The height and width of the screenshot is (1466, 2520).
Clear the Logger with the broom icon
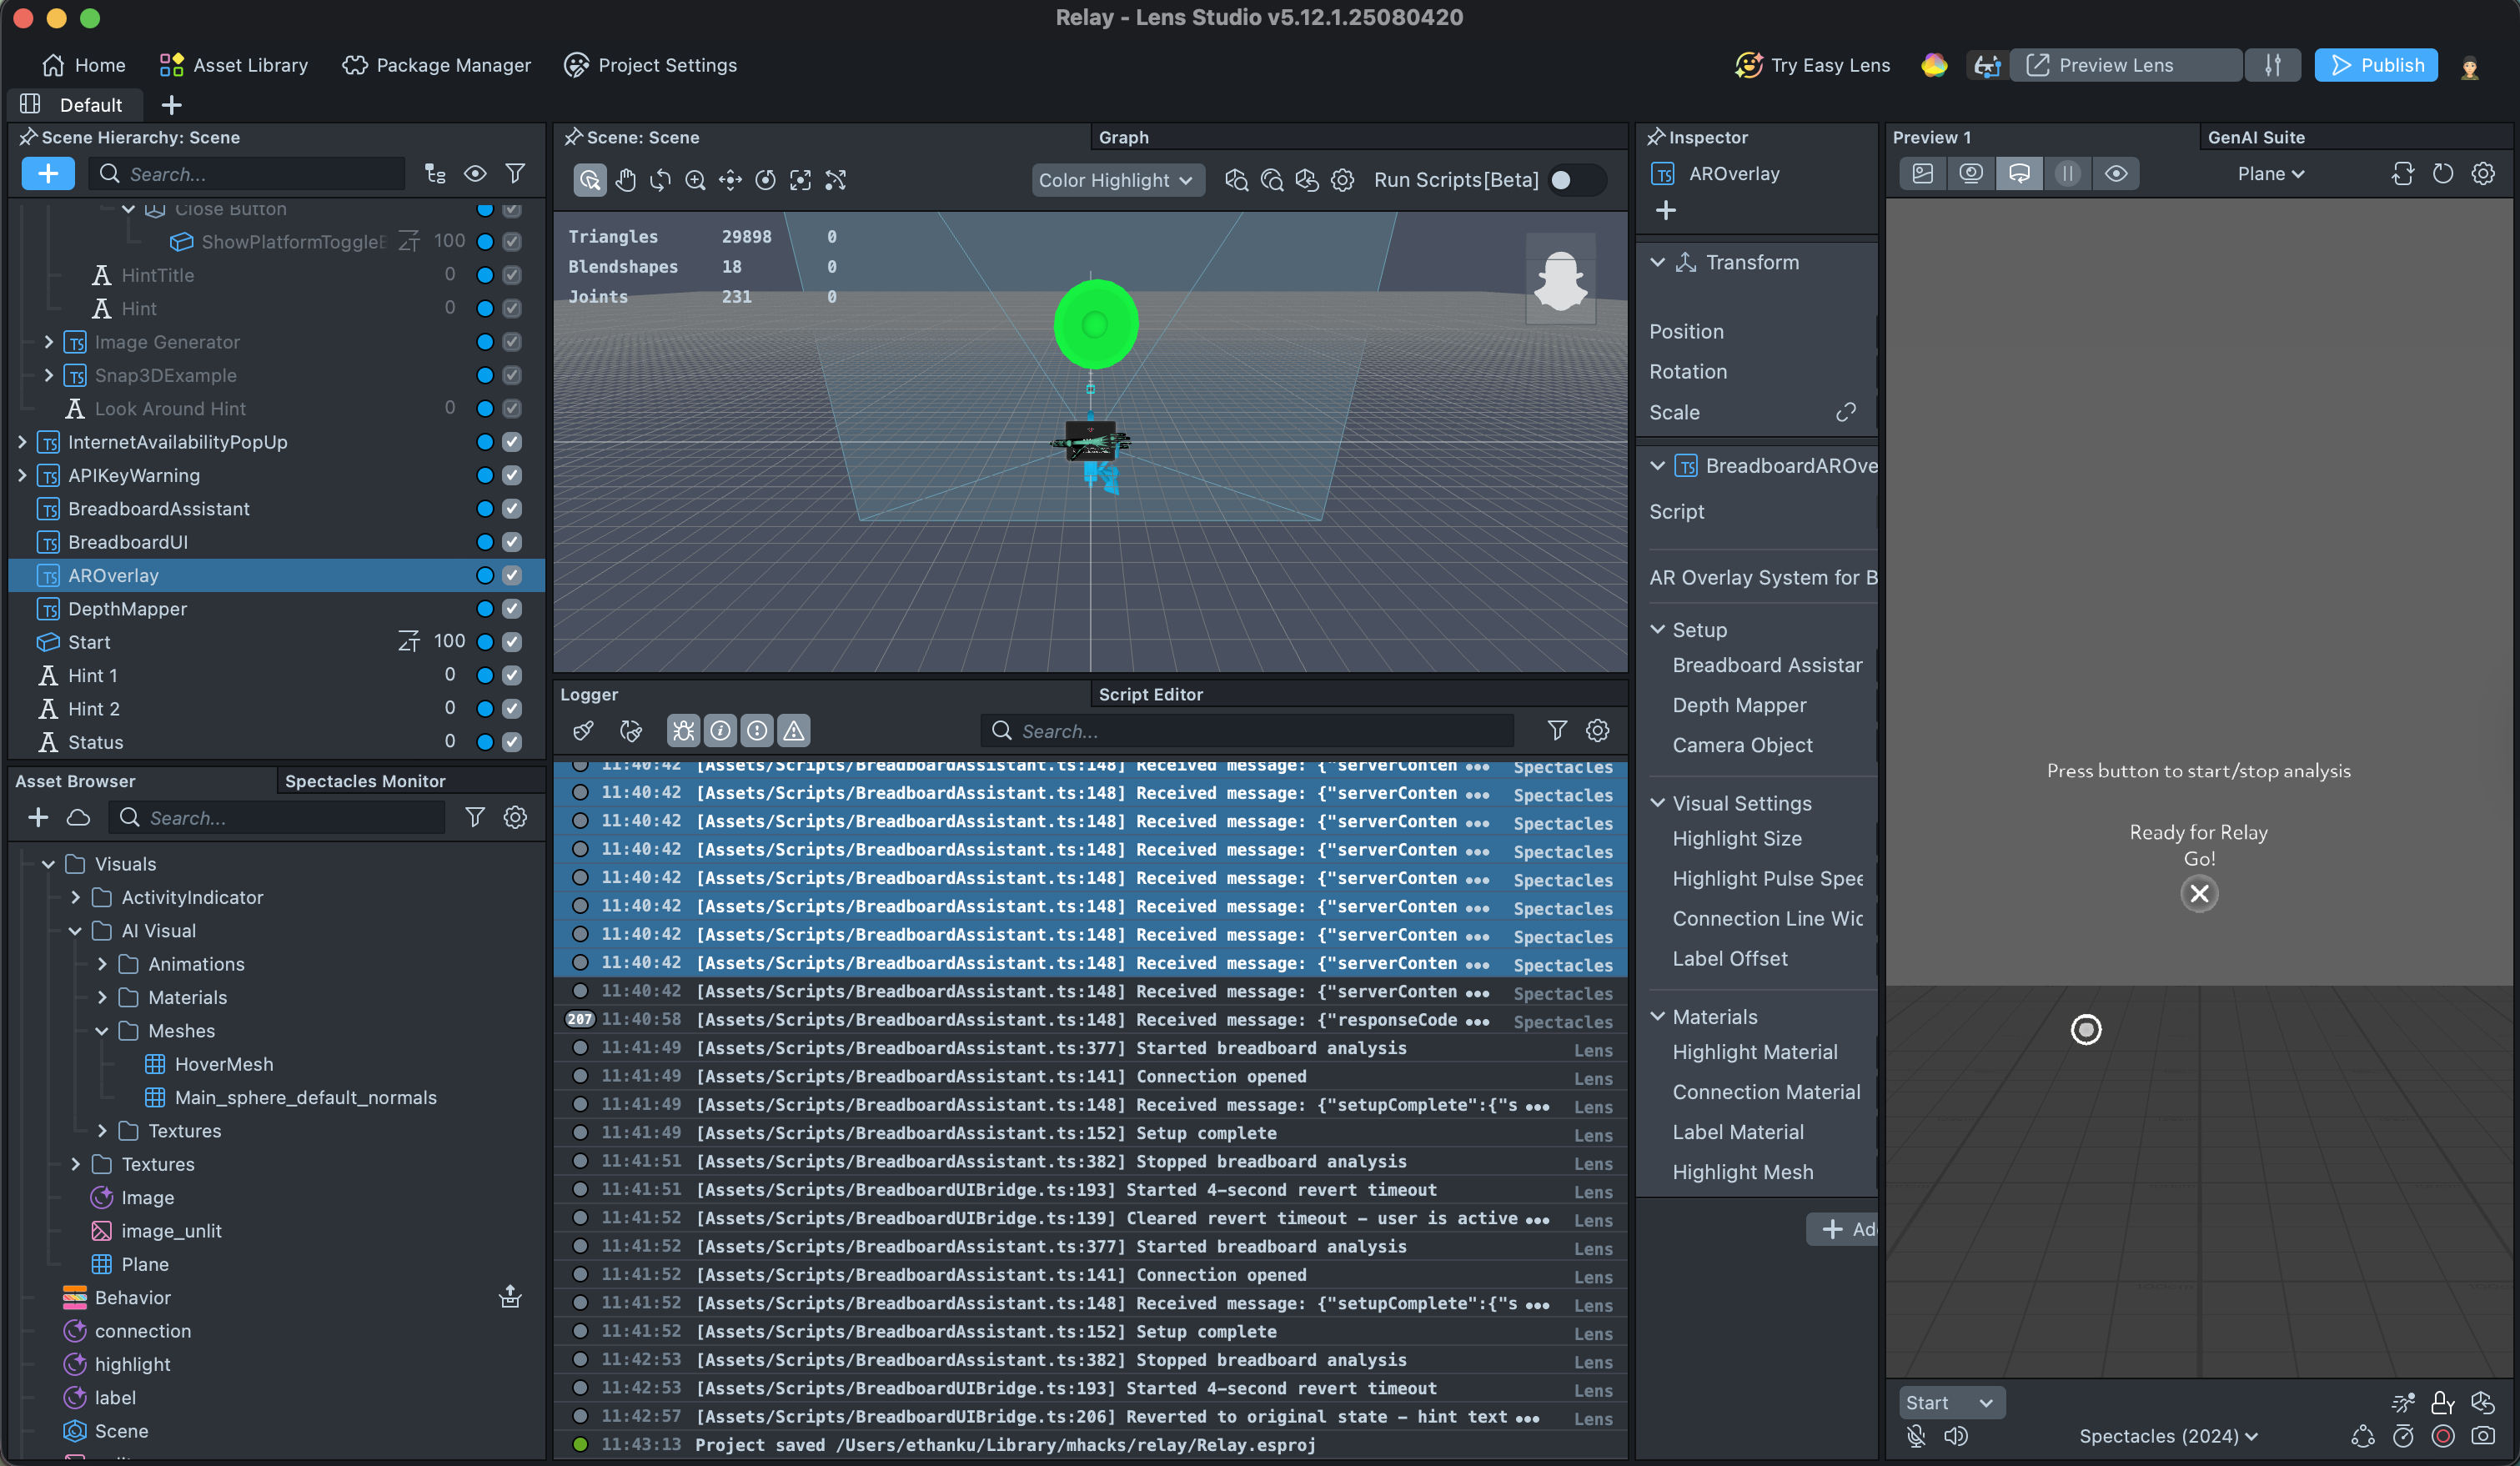(x=584, y=731)
